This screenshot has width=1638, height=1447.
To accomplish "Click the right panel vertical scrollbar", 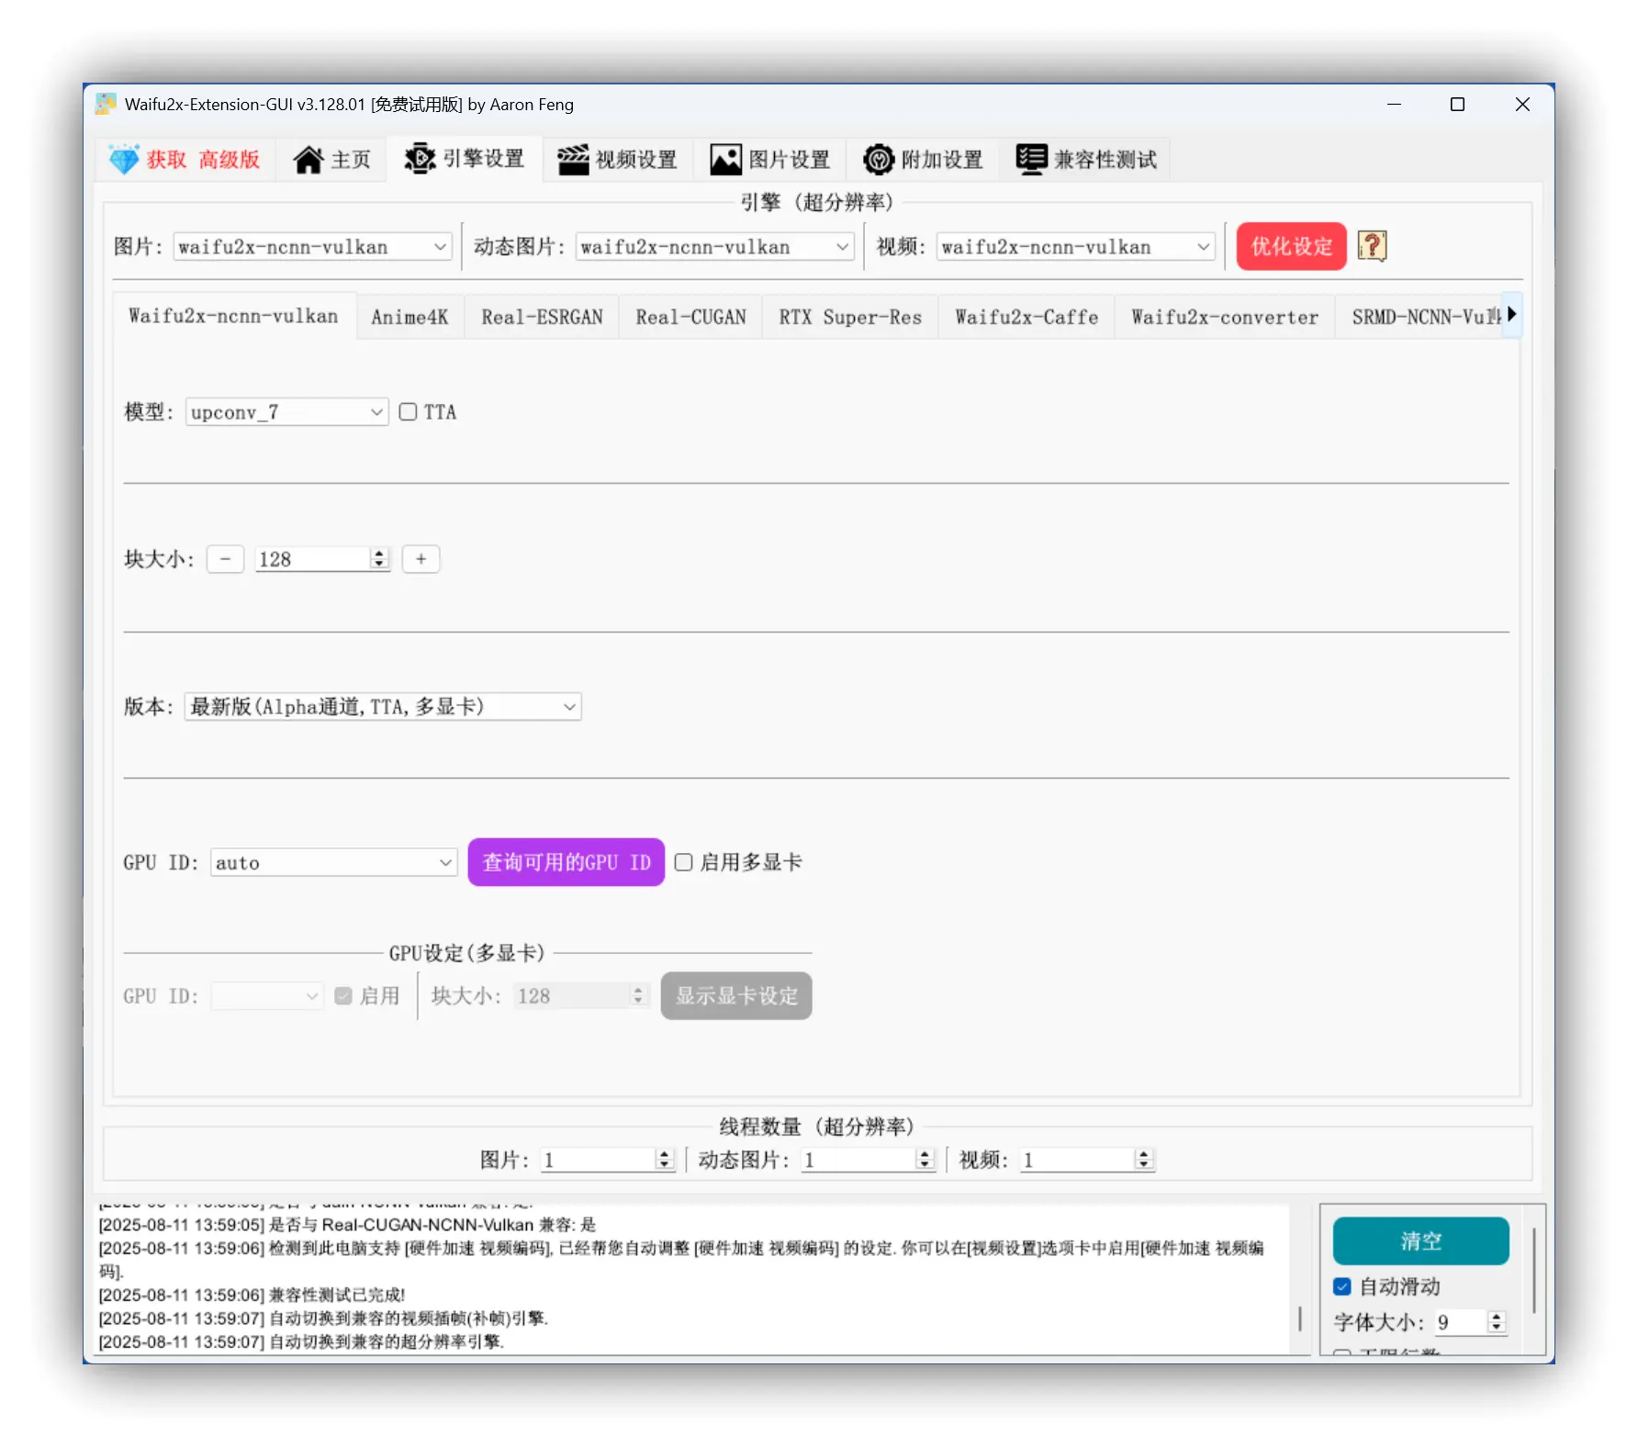I will pyautogui.click(x=1534, y=1271).
